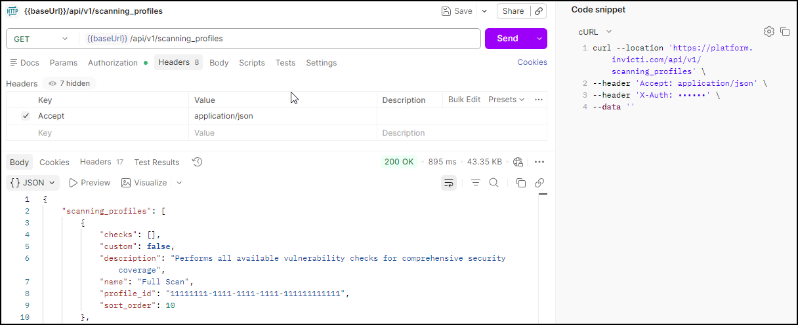798x325 pixels.
Task: Open code snippet settings gear
Action: point(768,31)
